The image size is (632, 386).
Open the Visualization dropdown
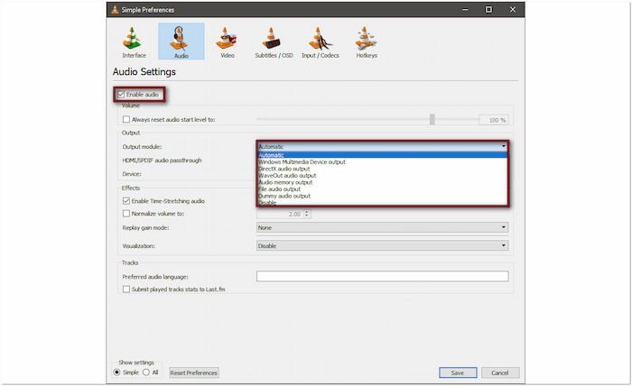click(x=382, y=245)
